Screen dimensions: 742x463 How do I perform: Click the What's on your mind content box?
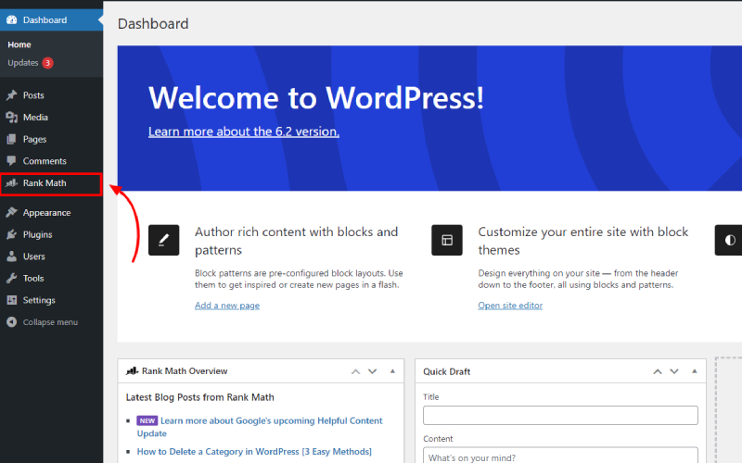pyautogui.click(x=560, y=456)
